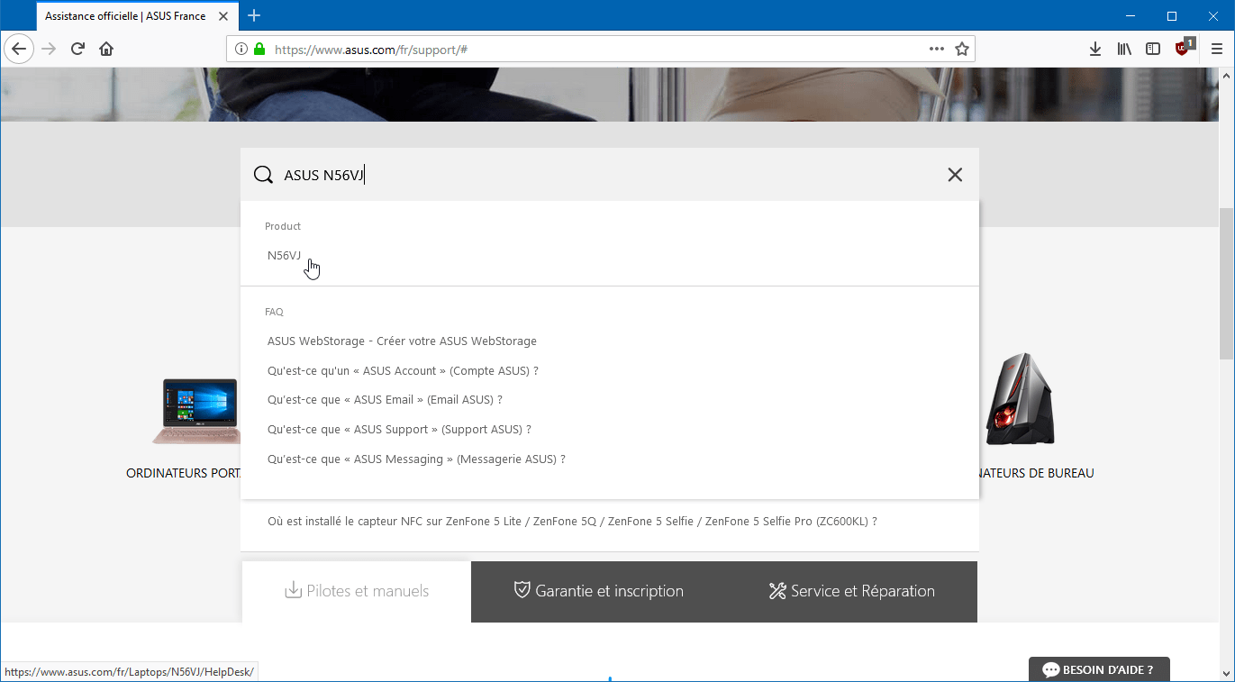Open the ASUS Account FAQ entry
Screen dimensions: 1235x682
point(403,371)
